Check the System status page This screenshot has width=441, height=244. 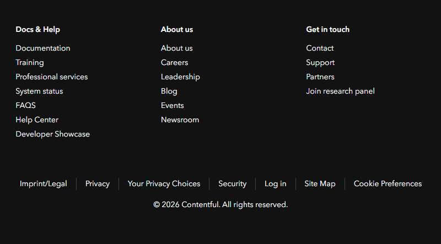39,91
